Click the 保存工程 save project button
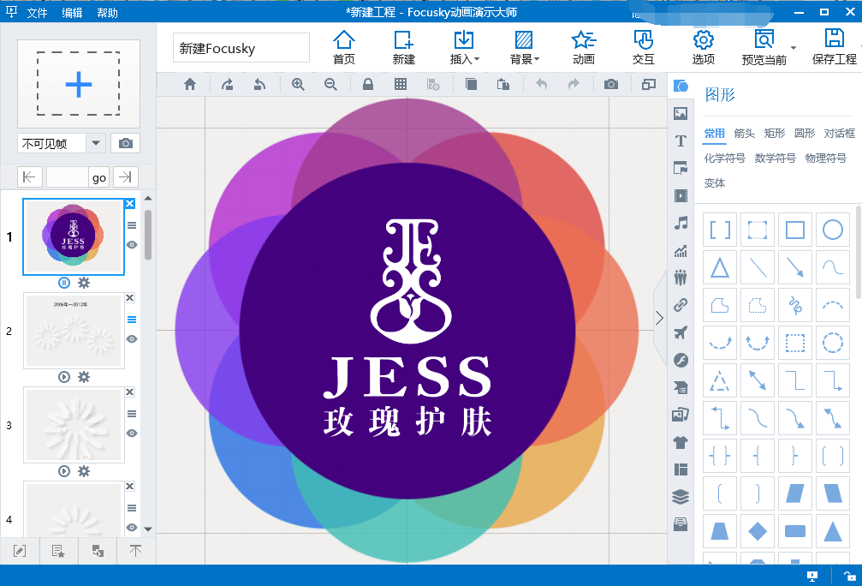Viewport: 862px width, 586px height. (x=834, y=47)
